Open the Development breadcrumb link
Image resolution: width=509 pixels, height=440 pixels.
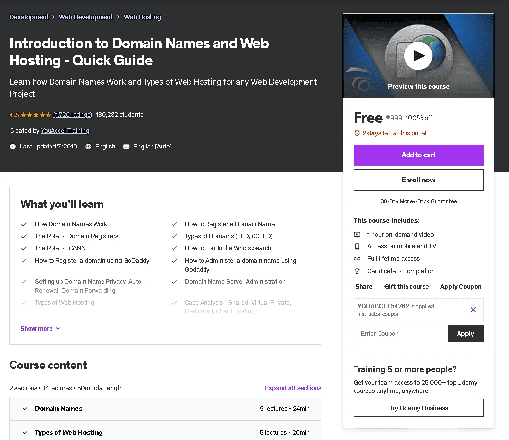29,17
